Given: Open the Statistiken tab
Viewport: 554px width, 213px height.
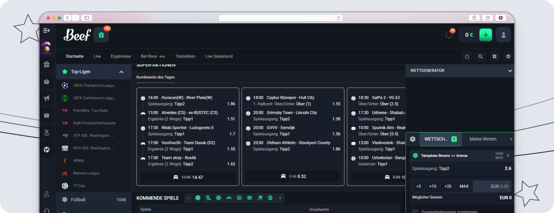Looking at the screenshot, I should pyautogui.click(x=185, y=56).
